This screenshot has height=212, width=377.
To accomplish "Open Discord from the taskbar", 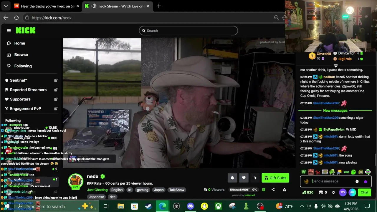I will click(x=190, y=206).
